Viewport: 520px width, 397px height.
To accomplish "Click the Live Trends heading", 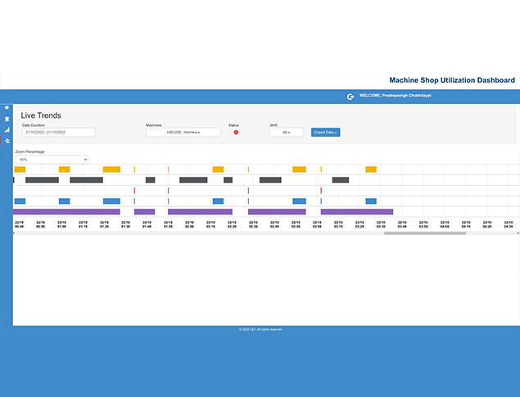I will click(x=41, y=115).
